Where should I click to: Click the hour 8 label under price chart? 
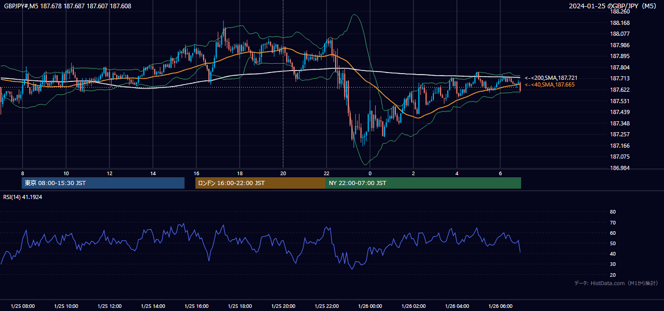[x=22, y=173]
